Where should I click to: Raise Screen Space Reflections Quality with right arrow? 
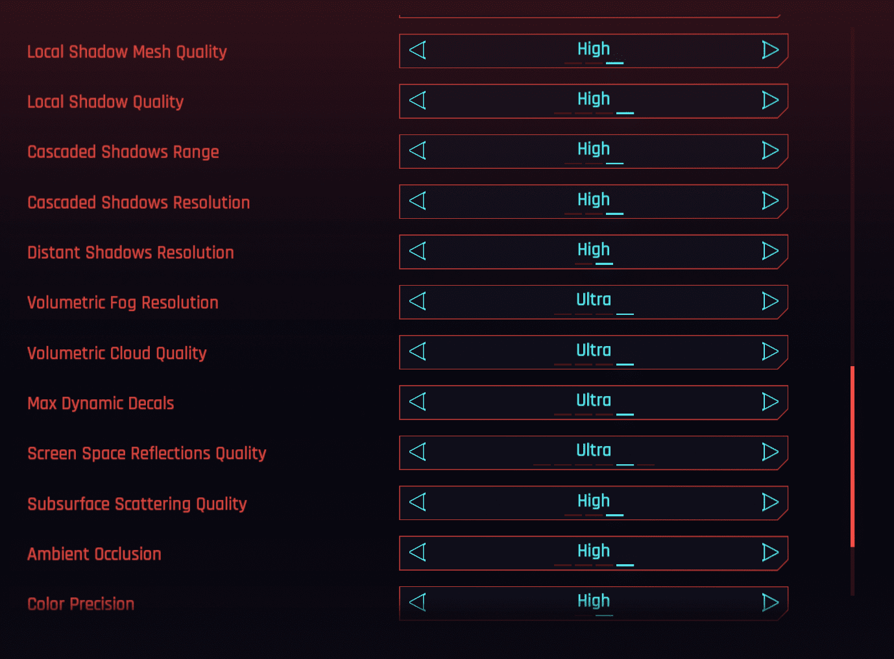pos(770,452)
